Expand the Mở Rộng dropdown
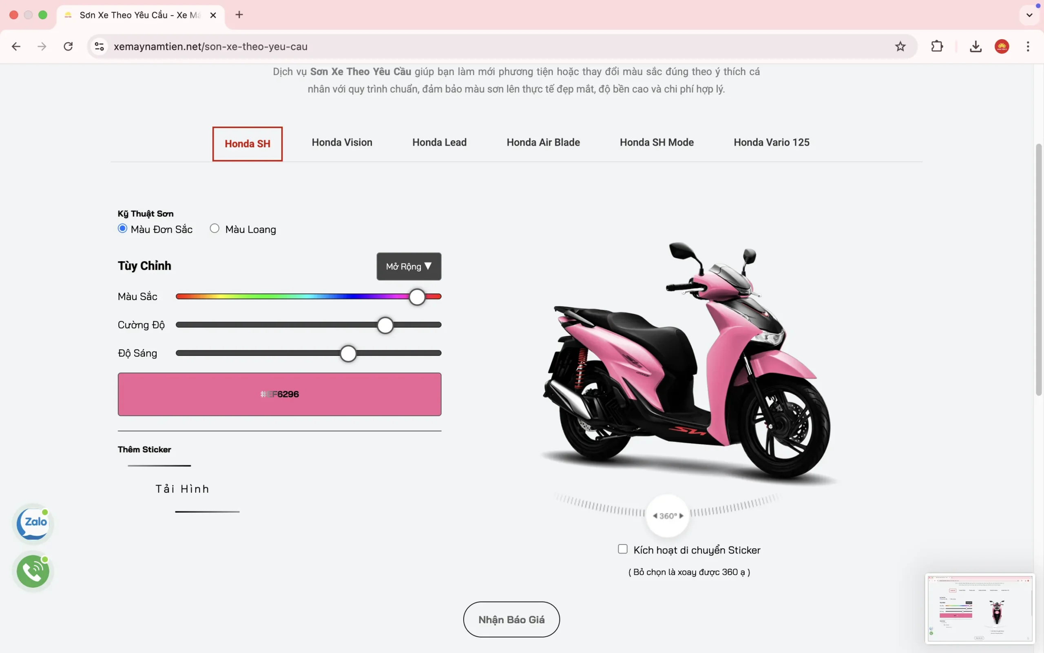The width and height of the screenshot is (1044, 653). [x=409, y=267]
